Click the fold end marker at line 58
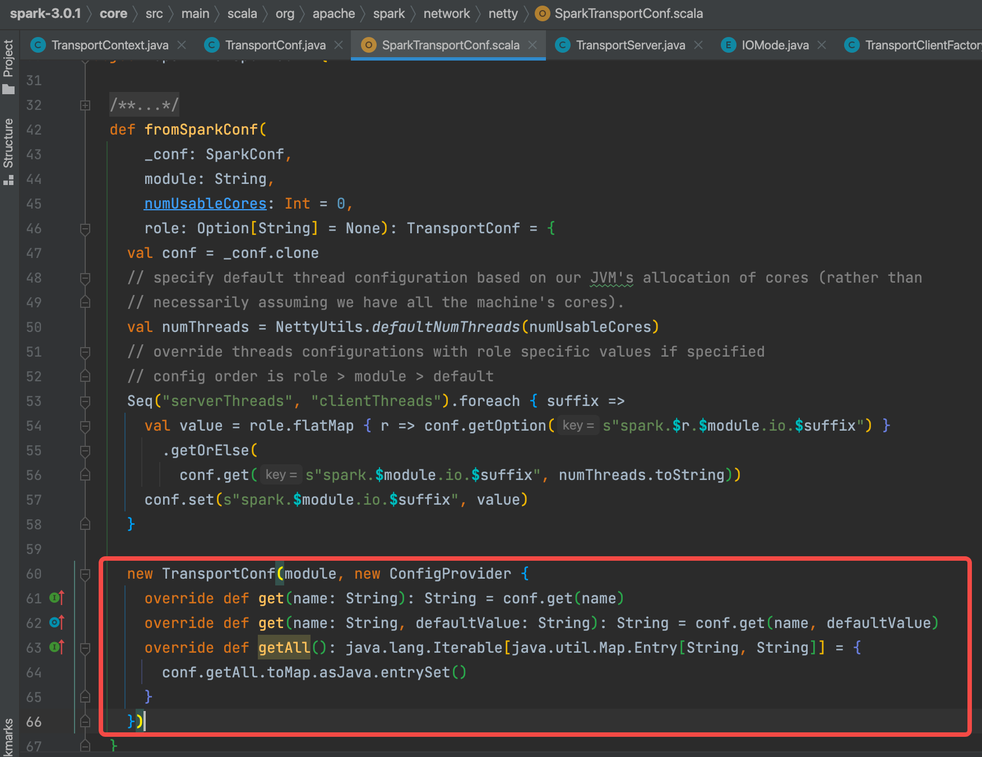Screen dimensions: 982x757 (85, 524)
